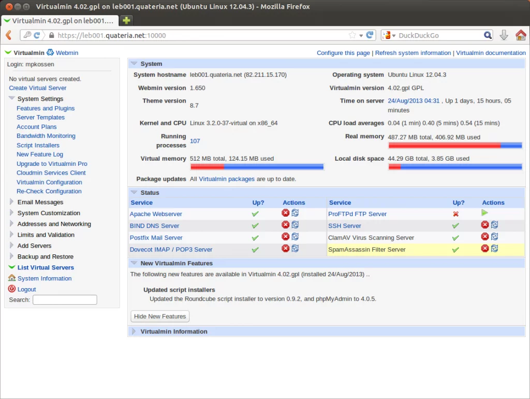Open Virtualmin documentation link

click(x=491, y=53)
